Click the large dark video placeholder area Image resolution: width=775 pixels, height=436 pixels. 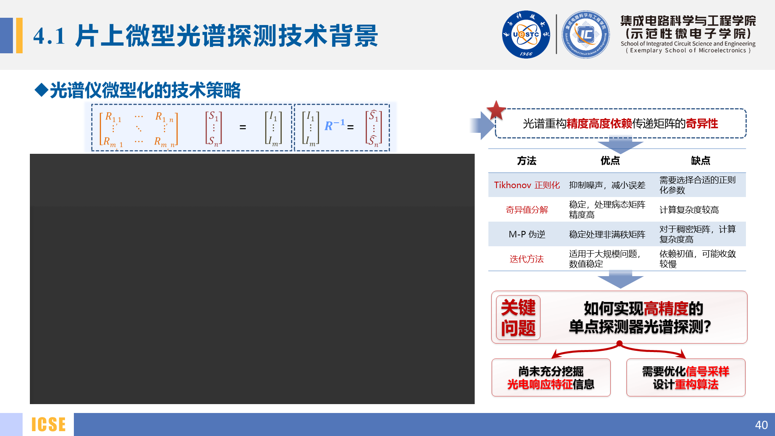click(252, 279)
